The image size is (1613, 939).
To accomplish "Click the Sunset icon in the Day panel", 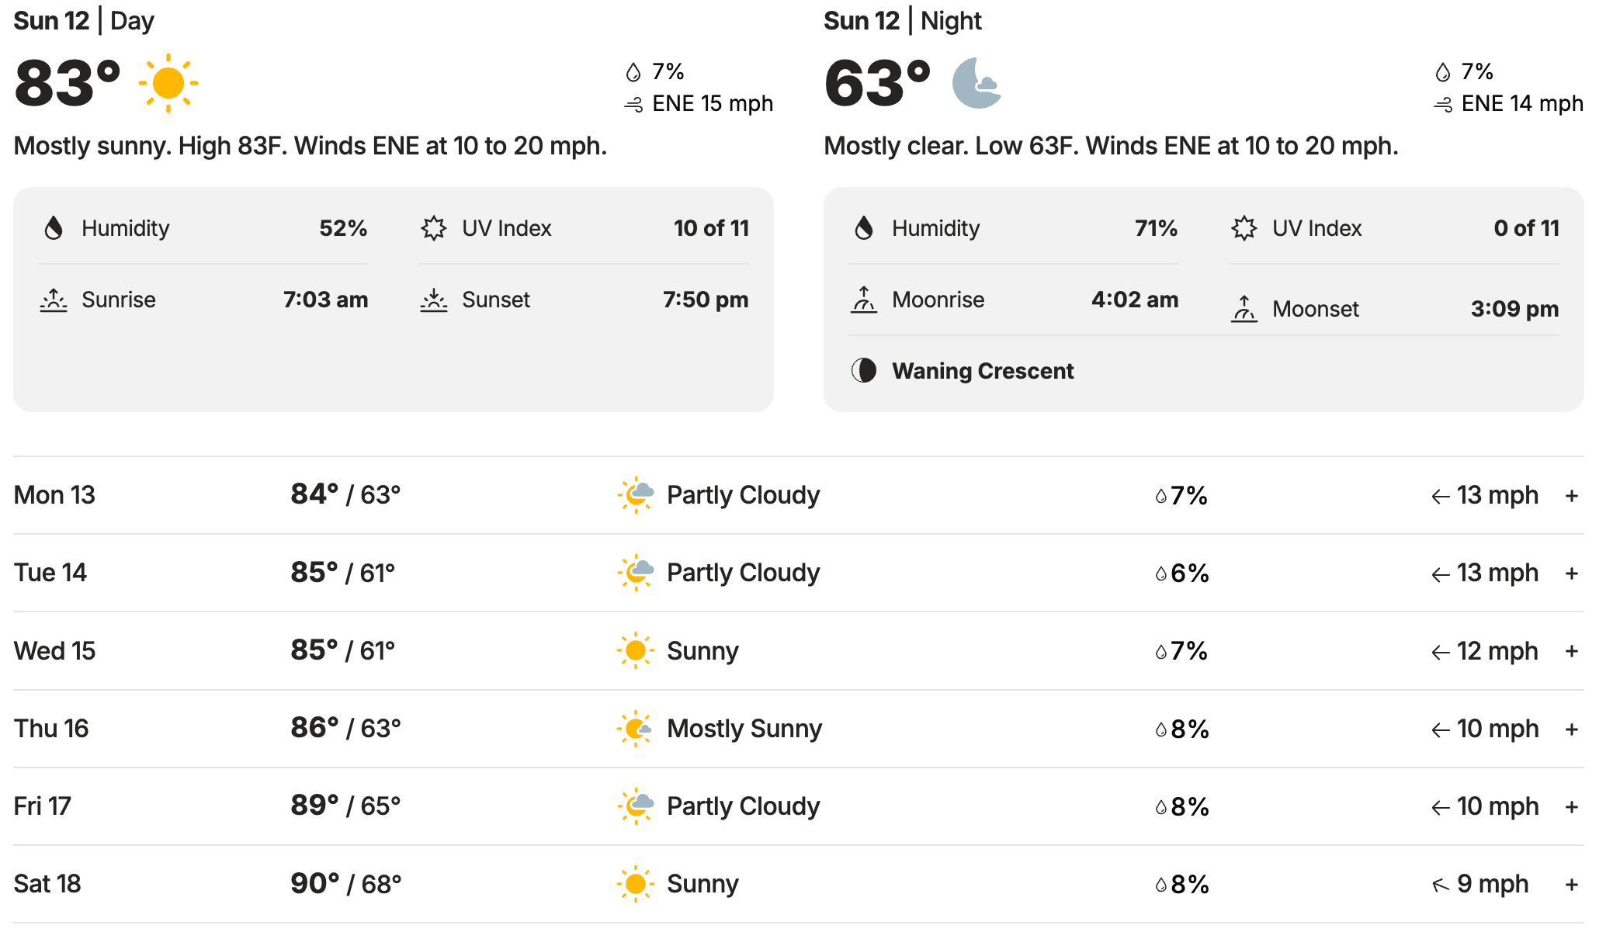I will 434,300.
